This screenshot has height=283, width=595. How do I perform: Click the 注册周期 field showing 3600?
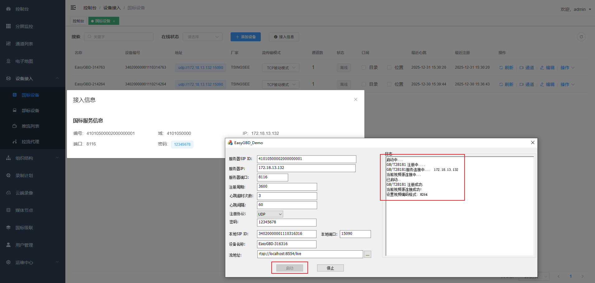pyautogui.click(x=287, y=187)
